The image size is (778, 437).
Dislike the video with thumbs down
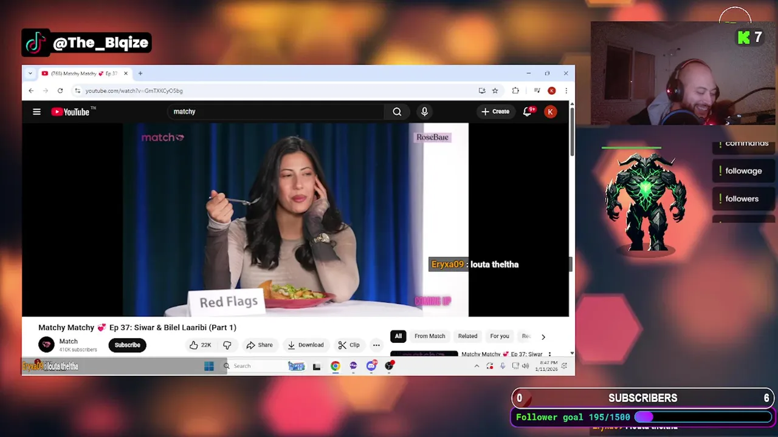point(227,345)
